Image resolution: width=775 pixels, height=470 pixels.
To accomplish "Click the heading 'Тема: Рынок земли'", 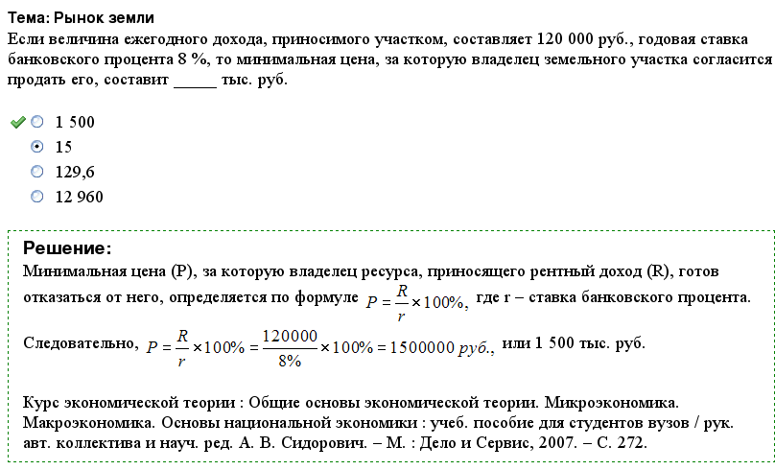I will click(x=82, y=18).
